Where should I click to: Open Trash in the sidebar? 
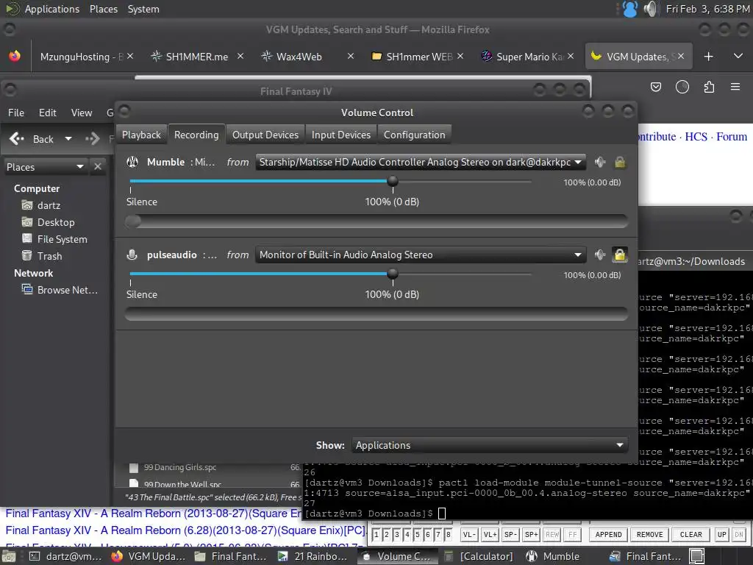pos(42,256)
